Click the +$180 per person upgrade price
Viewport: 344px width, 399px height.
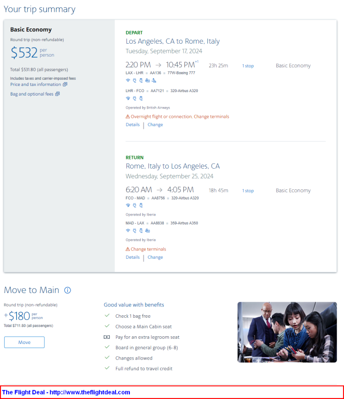click(x=24, y=316)
